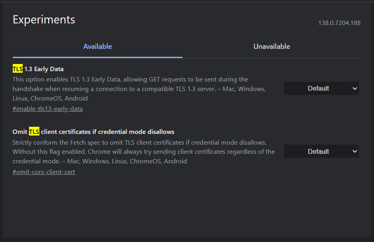Click the 'client certificates if credential mode disallows' title
This screenshot has height=242, width=374.
coord(107,132)
